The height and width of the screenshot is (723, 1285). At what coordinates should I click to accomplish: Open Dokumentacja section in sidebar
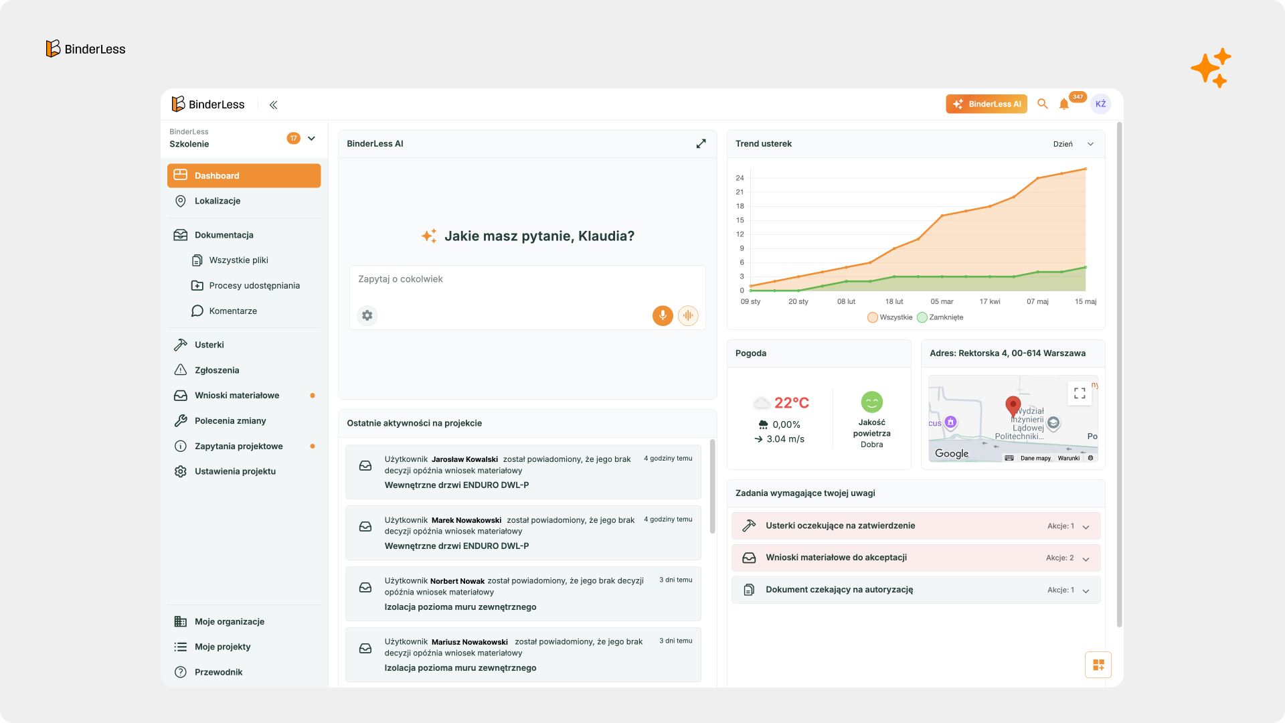click(x=244, y=235)
